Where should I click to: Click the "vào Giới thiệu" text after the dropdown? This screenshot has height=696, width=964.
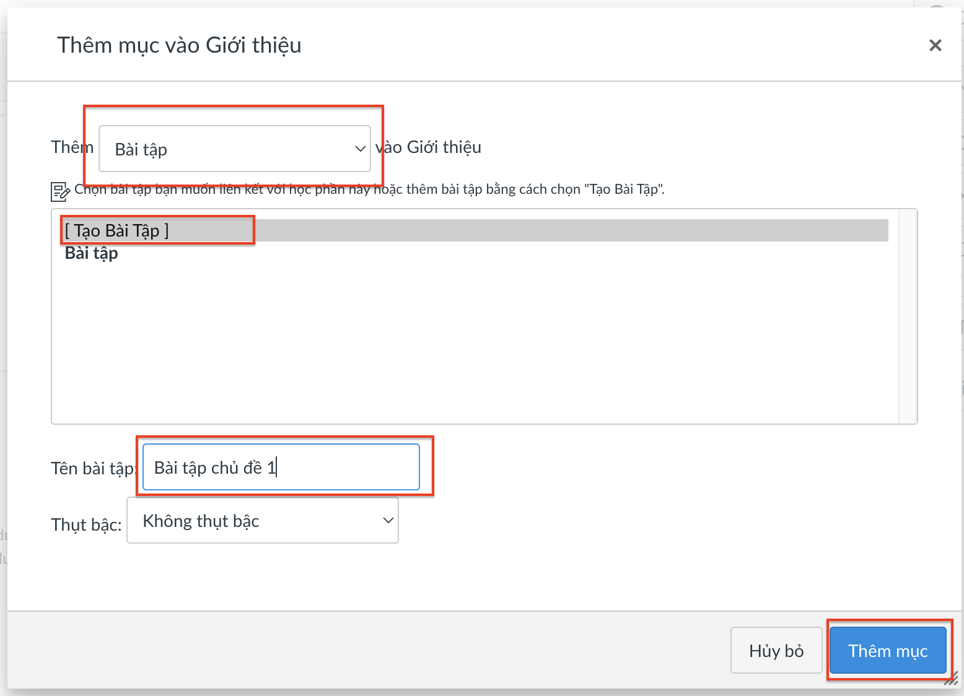429,147
